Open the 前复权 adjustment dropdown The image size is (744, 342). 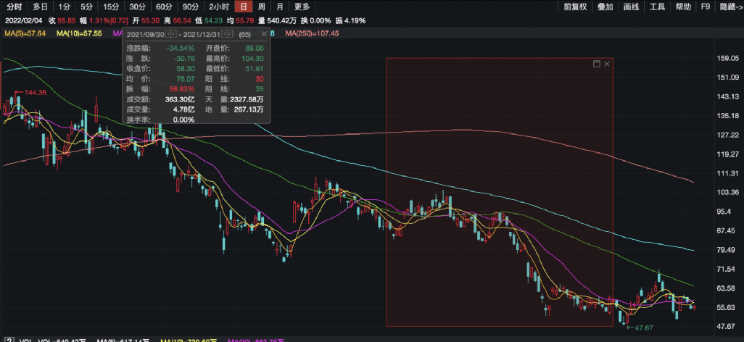(574, 7)
